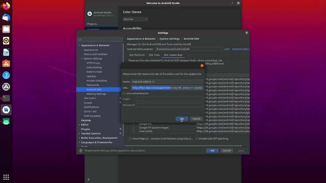
Task: Open the gear options in Welcome window
Action: (x=89, y=179)
